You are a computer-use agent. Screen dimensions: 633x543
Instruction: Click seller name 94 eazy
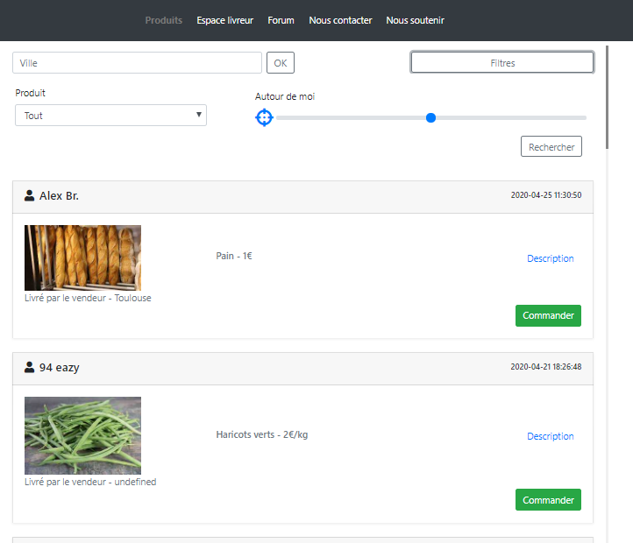(60, 368)
